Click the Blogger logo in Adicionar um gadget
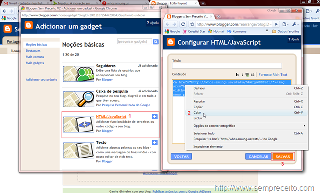The width and height of the screenshot is (320, 193). pos(29,25)
